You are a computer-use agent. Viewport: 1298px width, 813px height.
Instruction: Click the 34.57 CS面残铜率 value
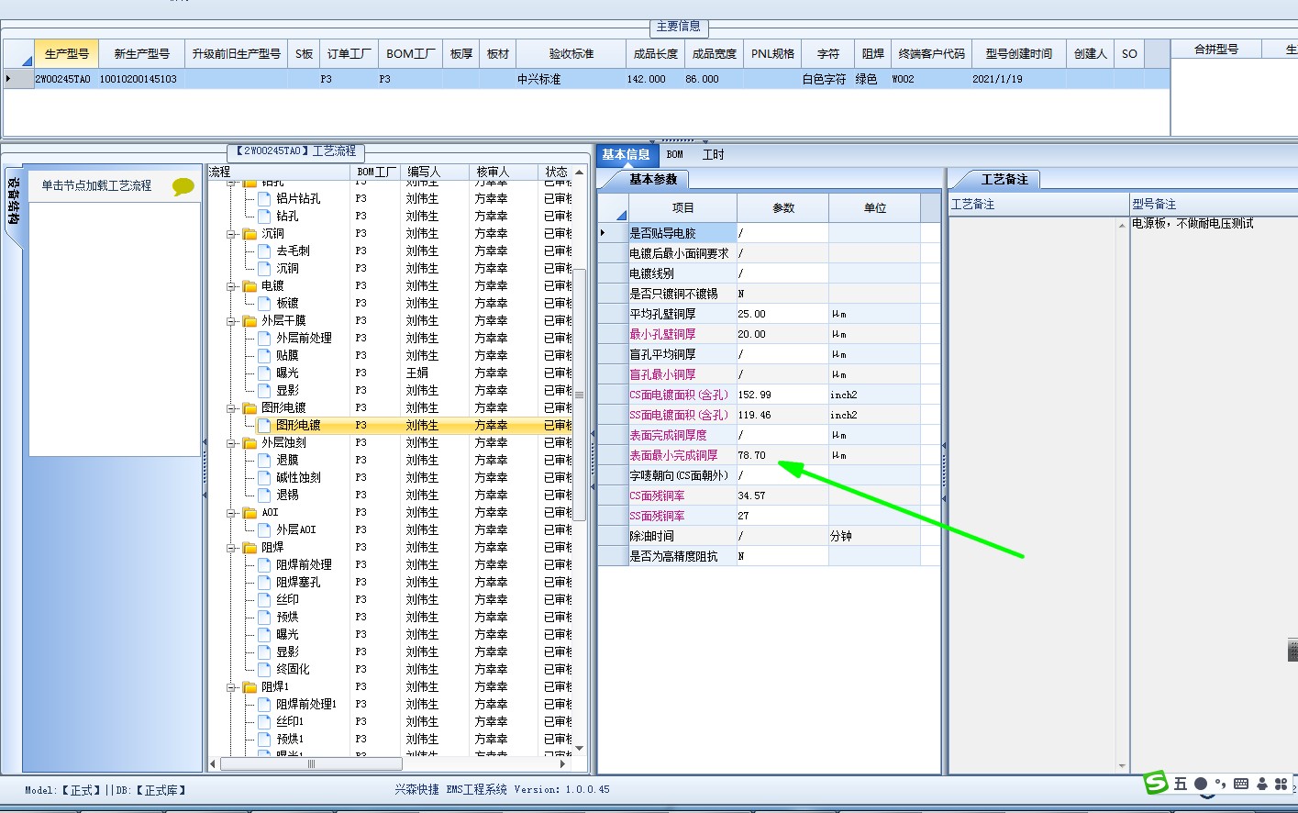click(782, 496)
